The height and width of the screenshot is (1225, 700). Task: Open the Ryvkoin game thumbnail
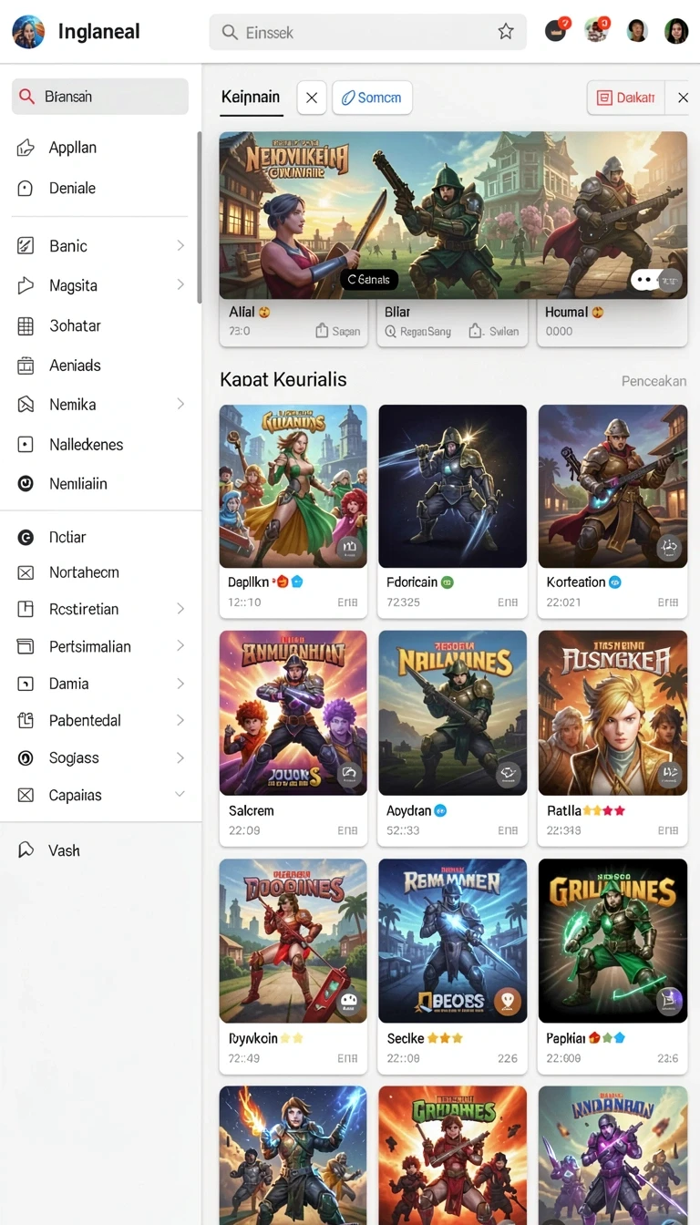click(x=293, y=941)
